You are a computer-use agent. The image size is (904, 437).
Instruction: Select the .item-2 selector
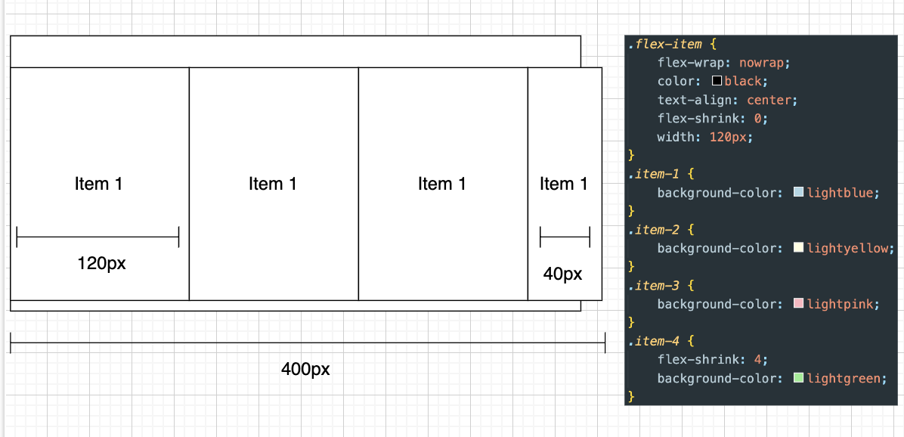click(654, 230)
